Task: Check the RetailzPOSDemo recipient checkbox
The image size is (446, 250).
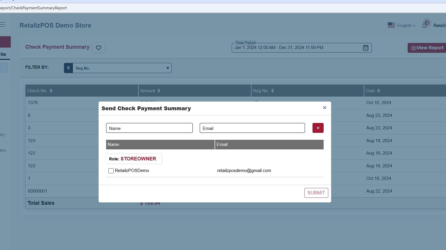Action: pos(111,171)
